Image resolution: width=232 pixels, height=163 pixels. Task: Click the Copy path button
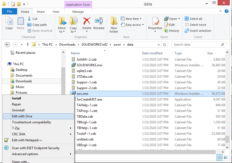click(37, 25)
